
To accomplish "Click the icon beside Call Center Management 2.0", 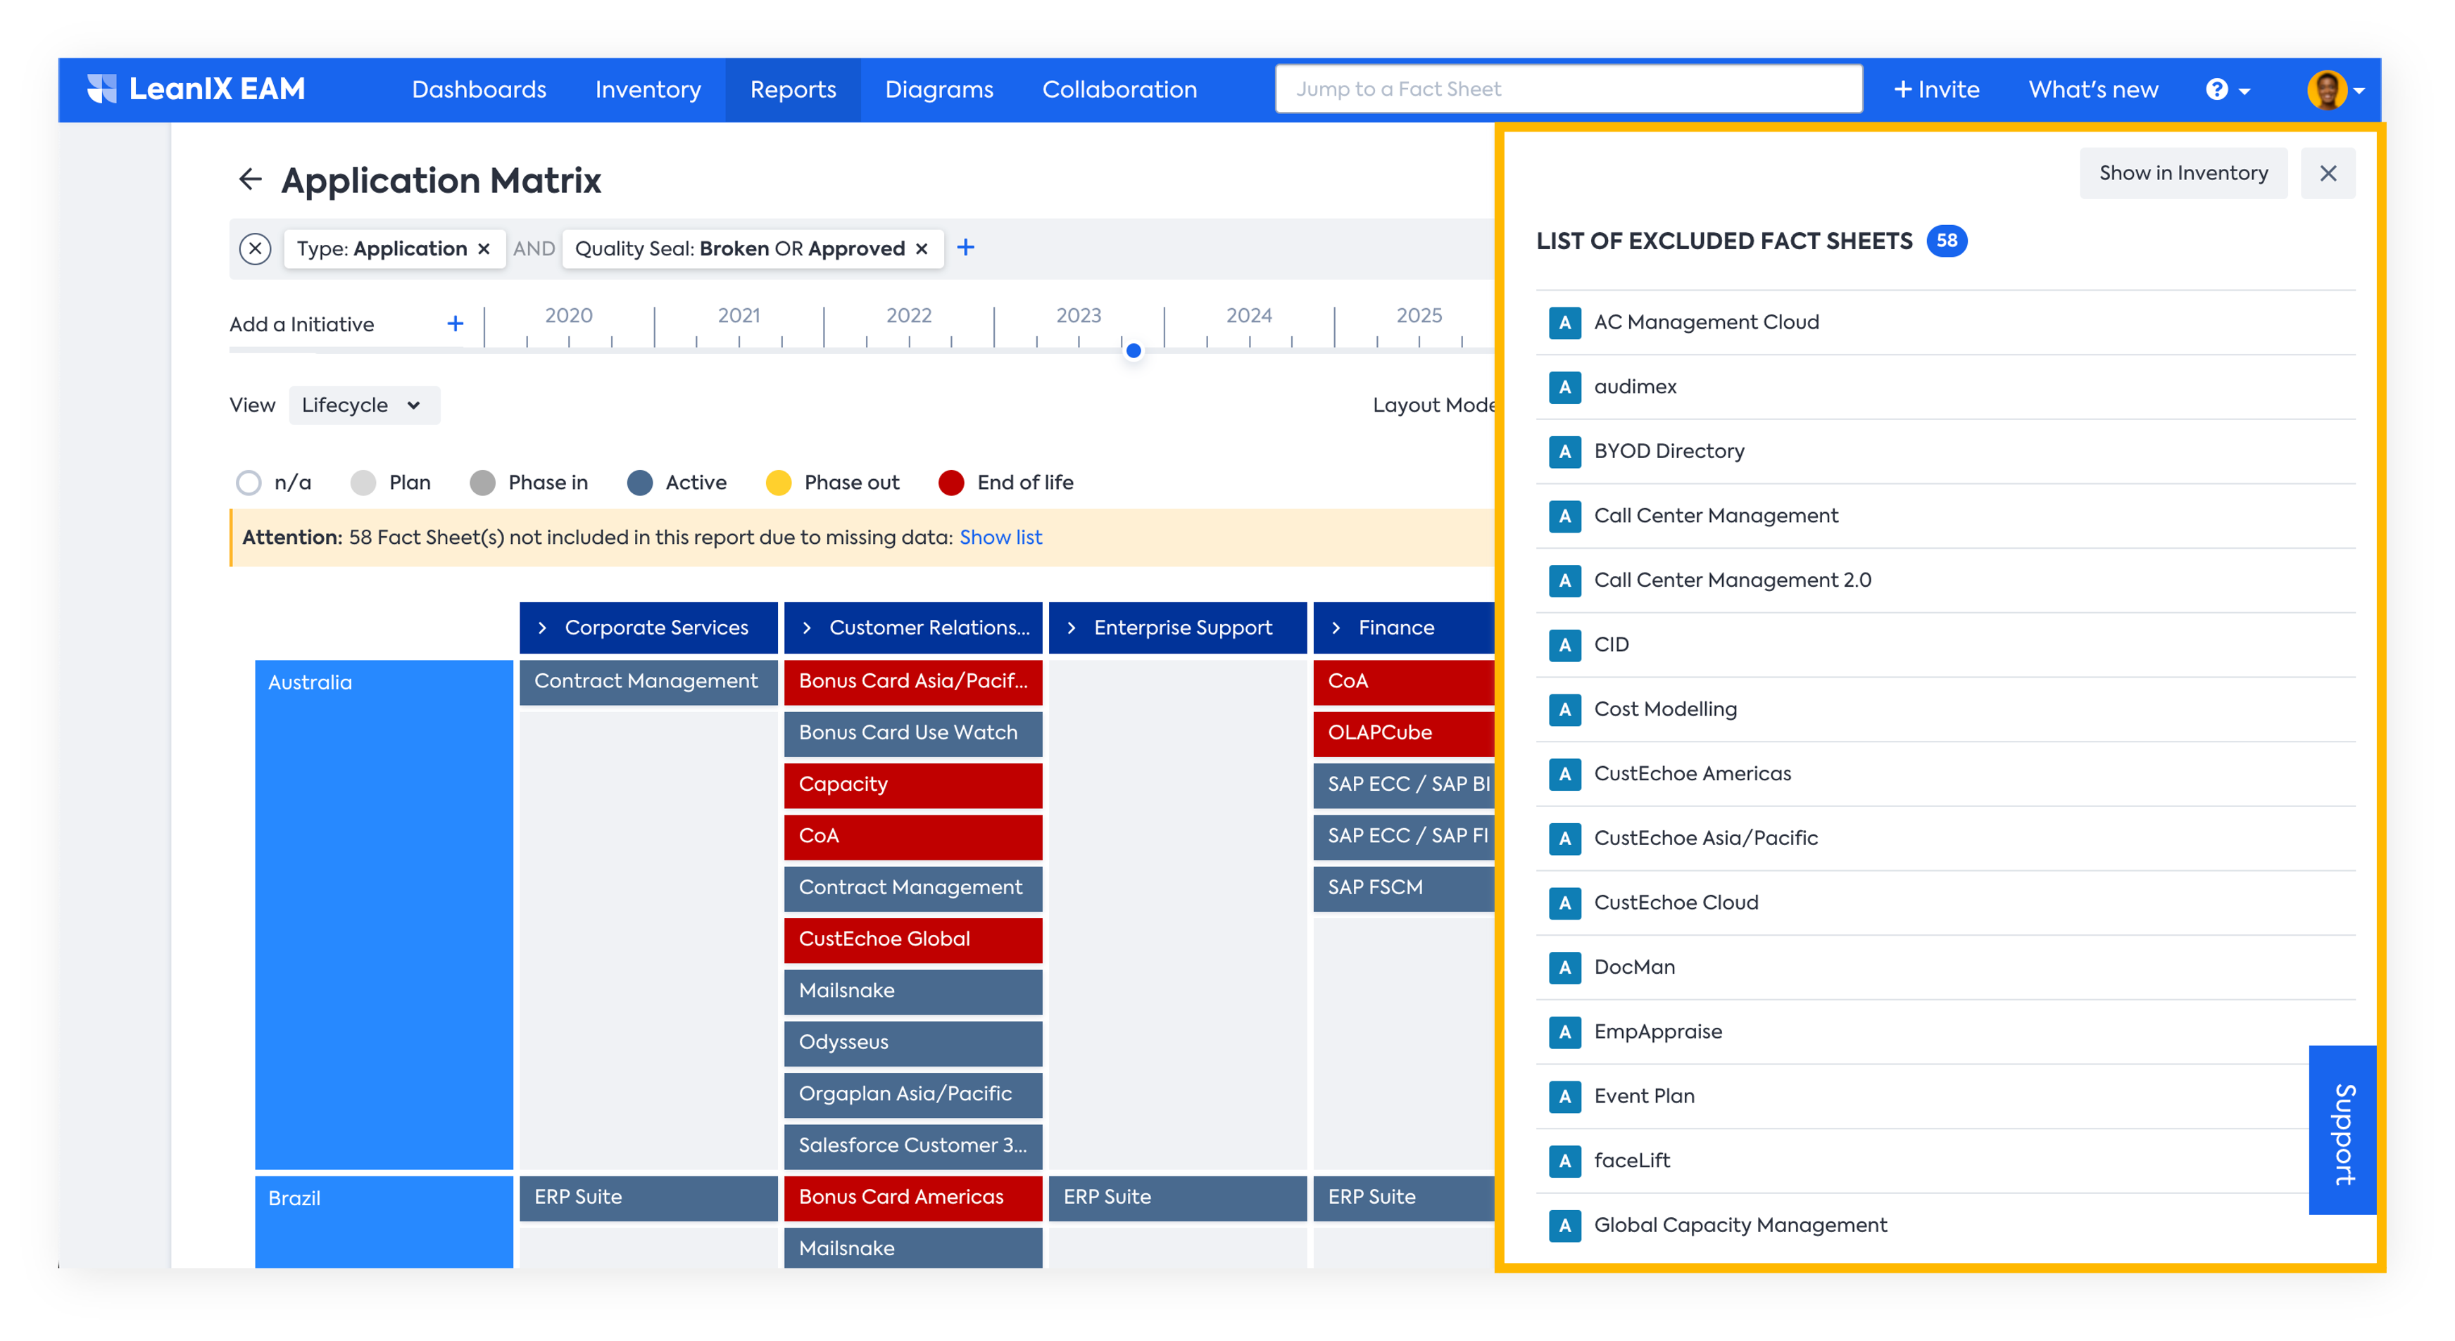I will tap(1564, 580).
